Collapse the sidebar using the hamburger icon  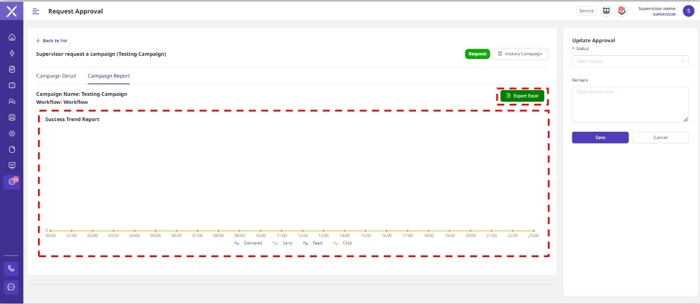pos(36,11)
